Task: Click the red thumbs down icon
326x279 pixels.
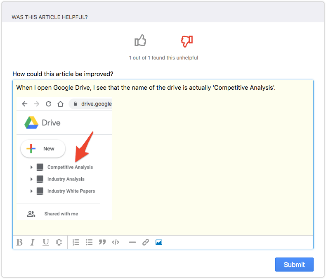Action: point(187,41)
